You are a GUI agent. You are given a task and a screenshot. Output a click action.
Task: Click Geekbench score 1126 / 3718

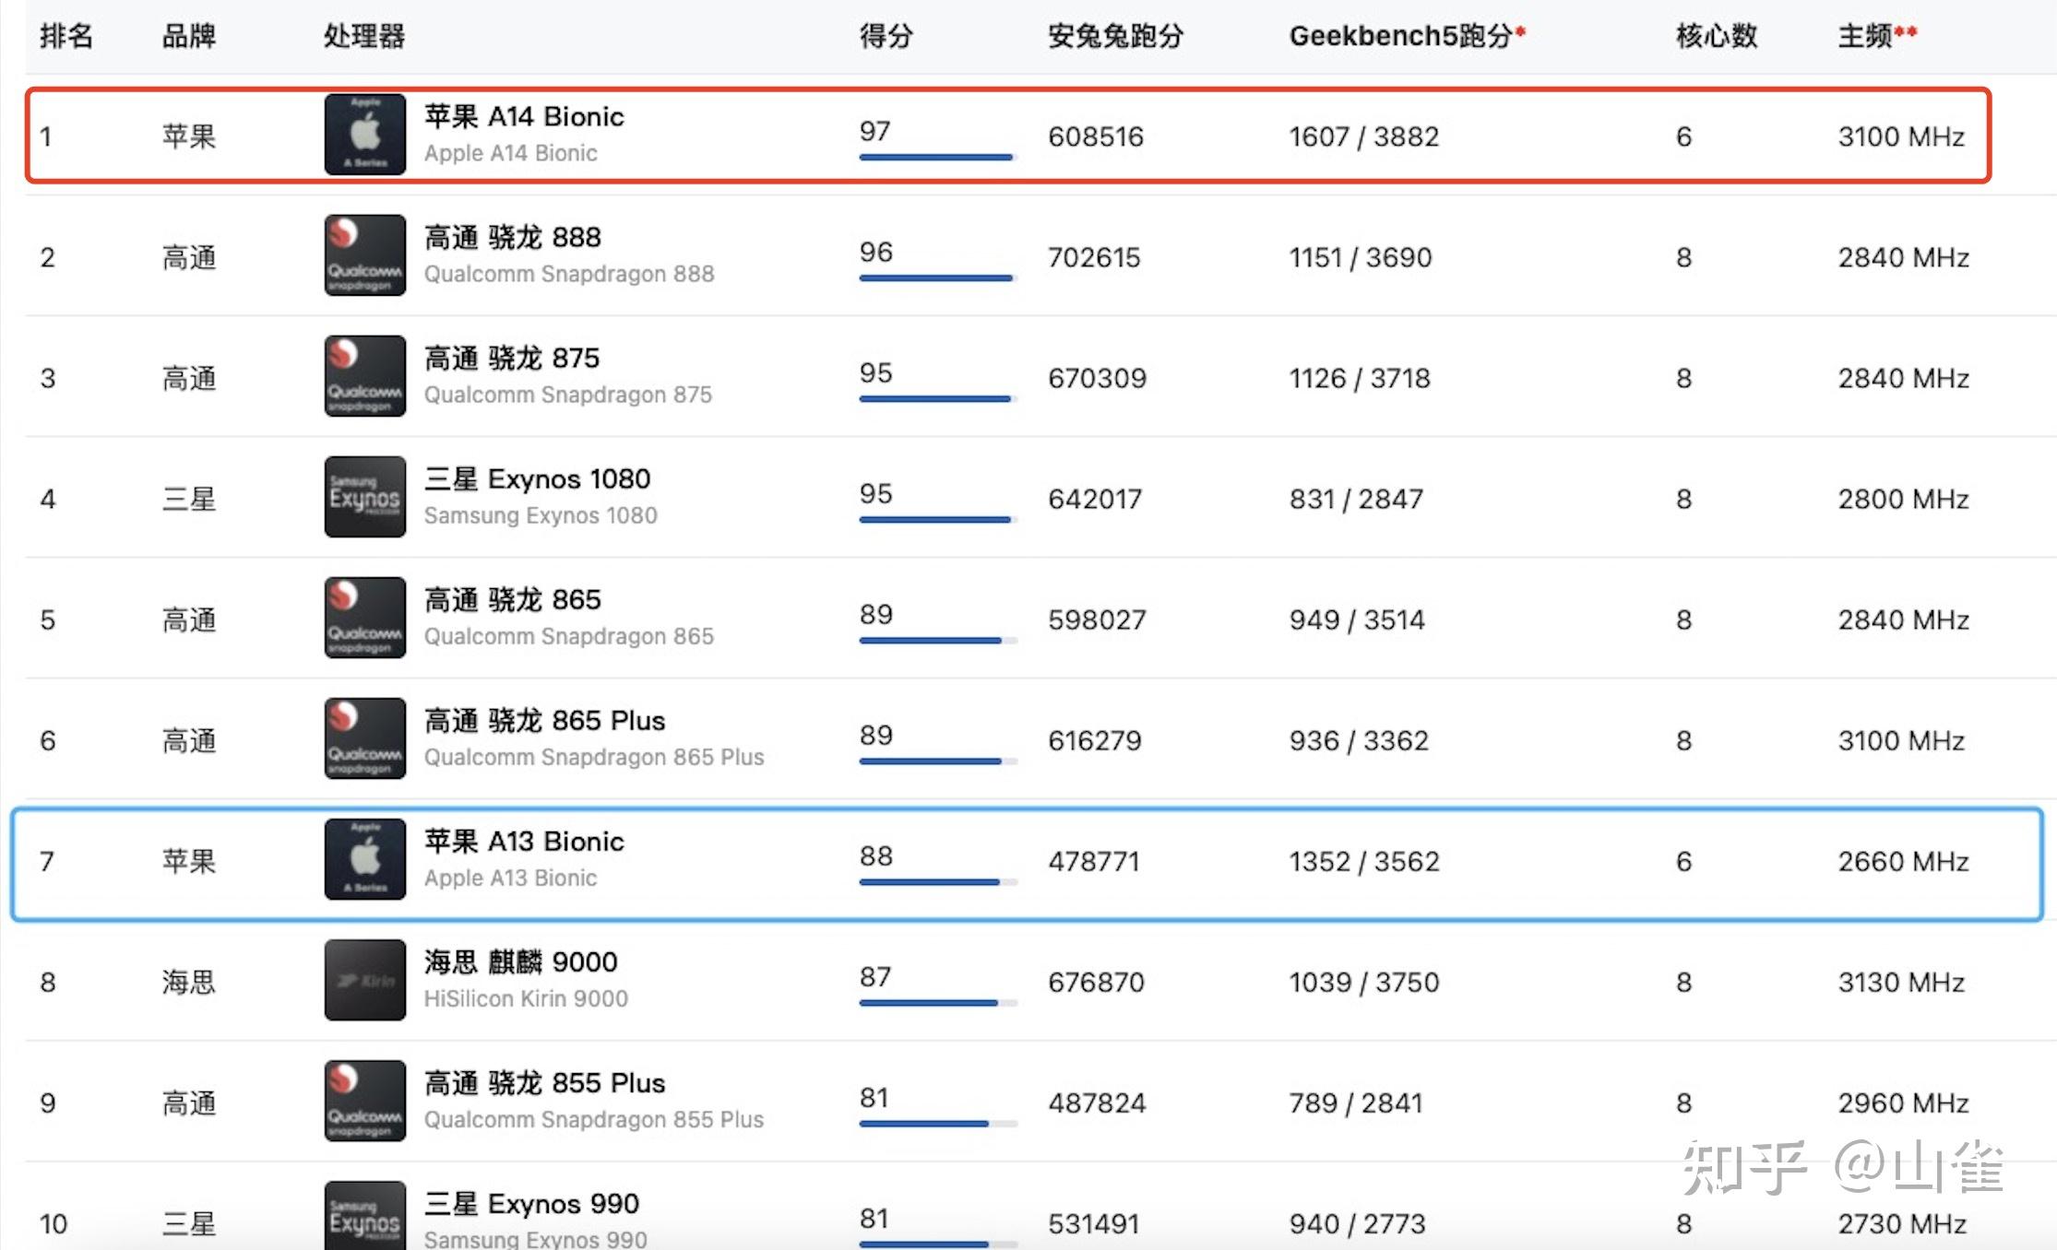[1360, 378]
